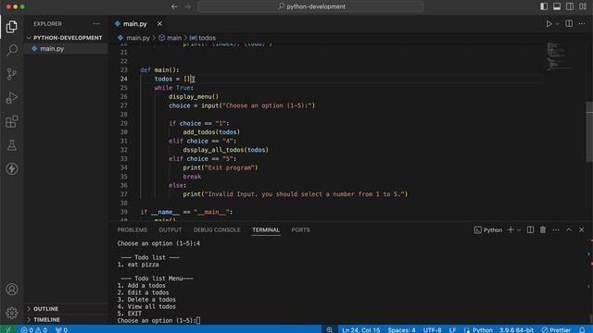This screenshot has width=593, height=333.
Task: Open the Search view in activity bar
Action: click(12, 50)
